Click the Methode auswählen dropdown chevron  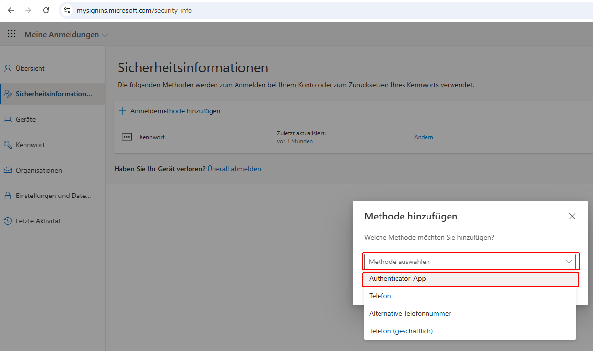(569, 262)
